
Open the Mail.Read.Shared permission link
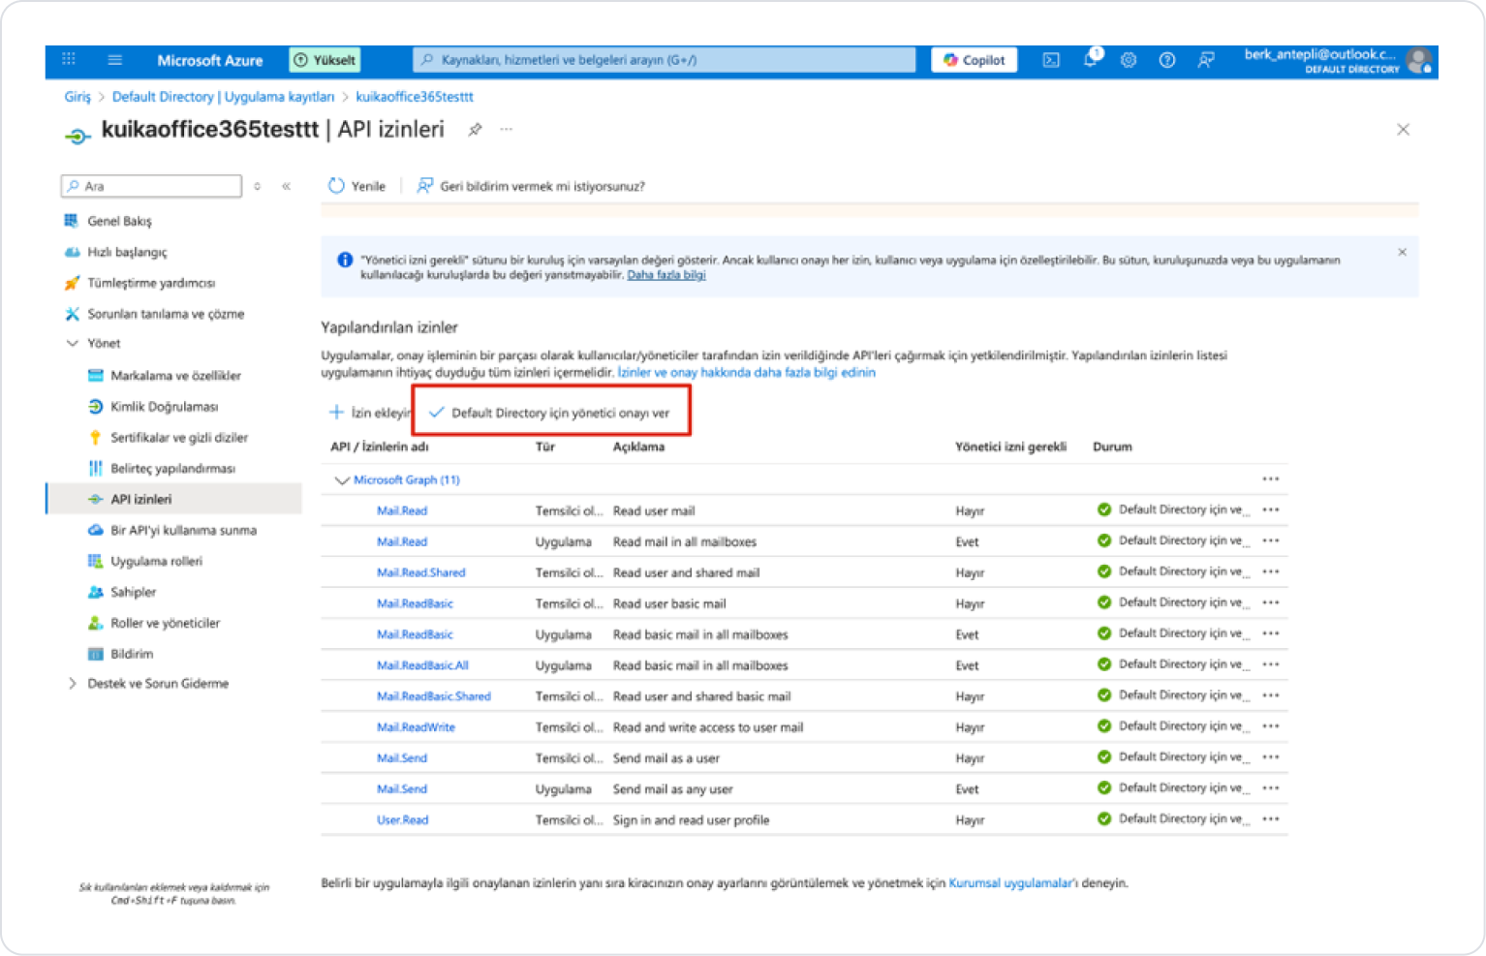pyautogui.click(x=420, y=573)
